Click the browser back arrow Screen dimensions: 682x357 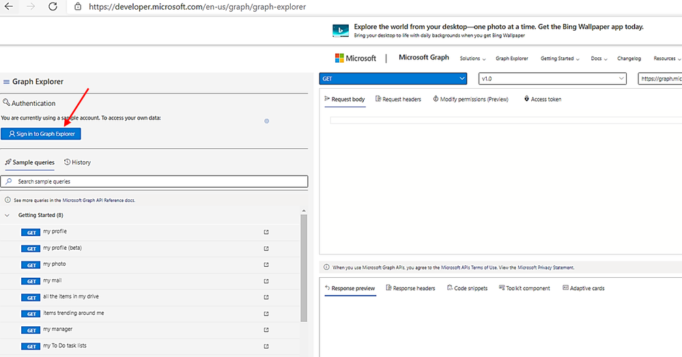point(8,7)
